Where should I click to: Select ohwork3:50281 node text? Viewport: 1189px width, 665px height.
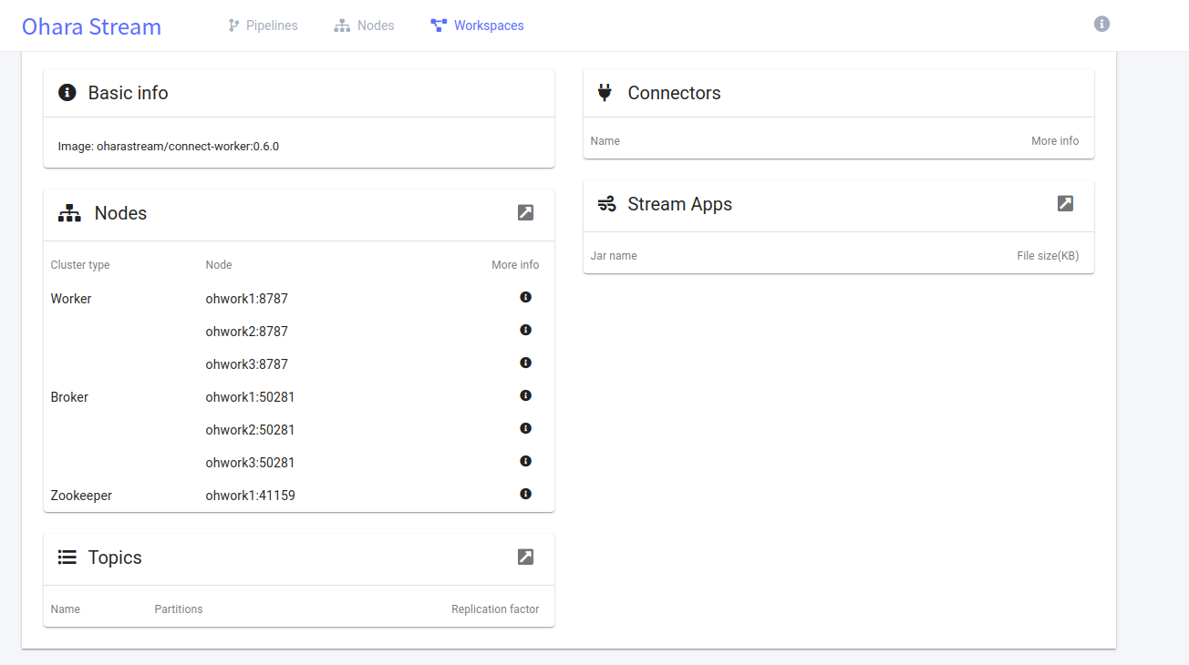(251, 463)
